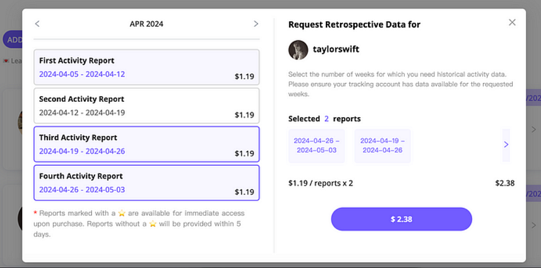Show more selected reports with purple chevron

click(506, 145)
